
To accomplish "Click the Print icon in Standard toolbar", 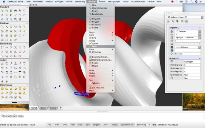I will [15, 11].
